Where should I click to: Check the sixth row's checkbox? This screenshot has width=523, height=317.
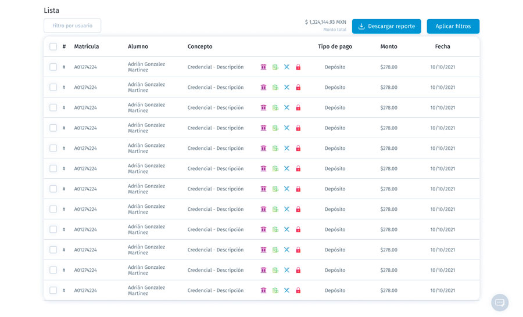(53, 169)
